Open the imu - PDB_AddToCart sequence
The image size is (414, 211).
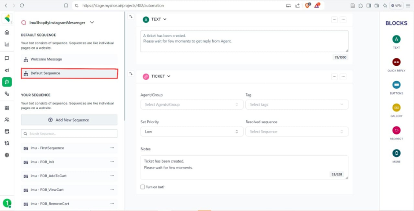point(48,176)
